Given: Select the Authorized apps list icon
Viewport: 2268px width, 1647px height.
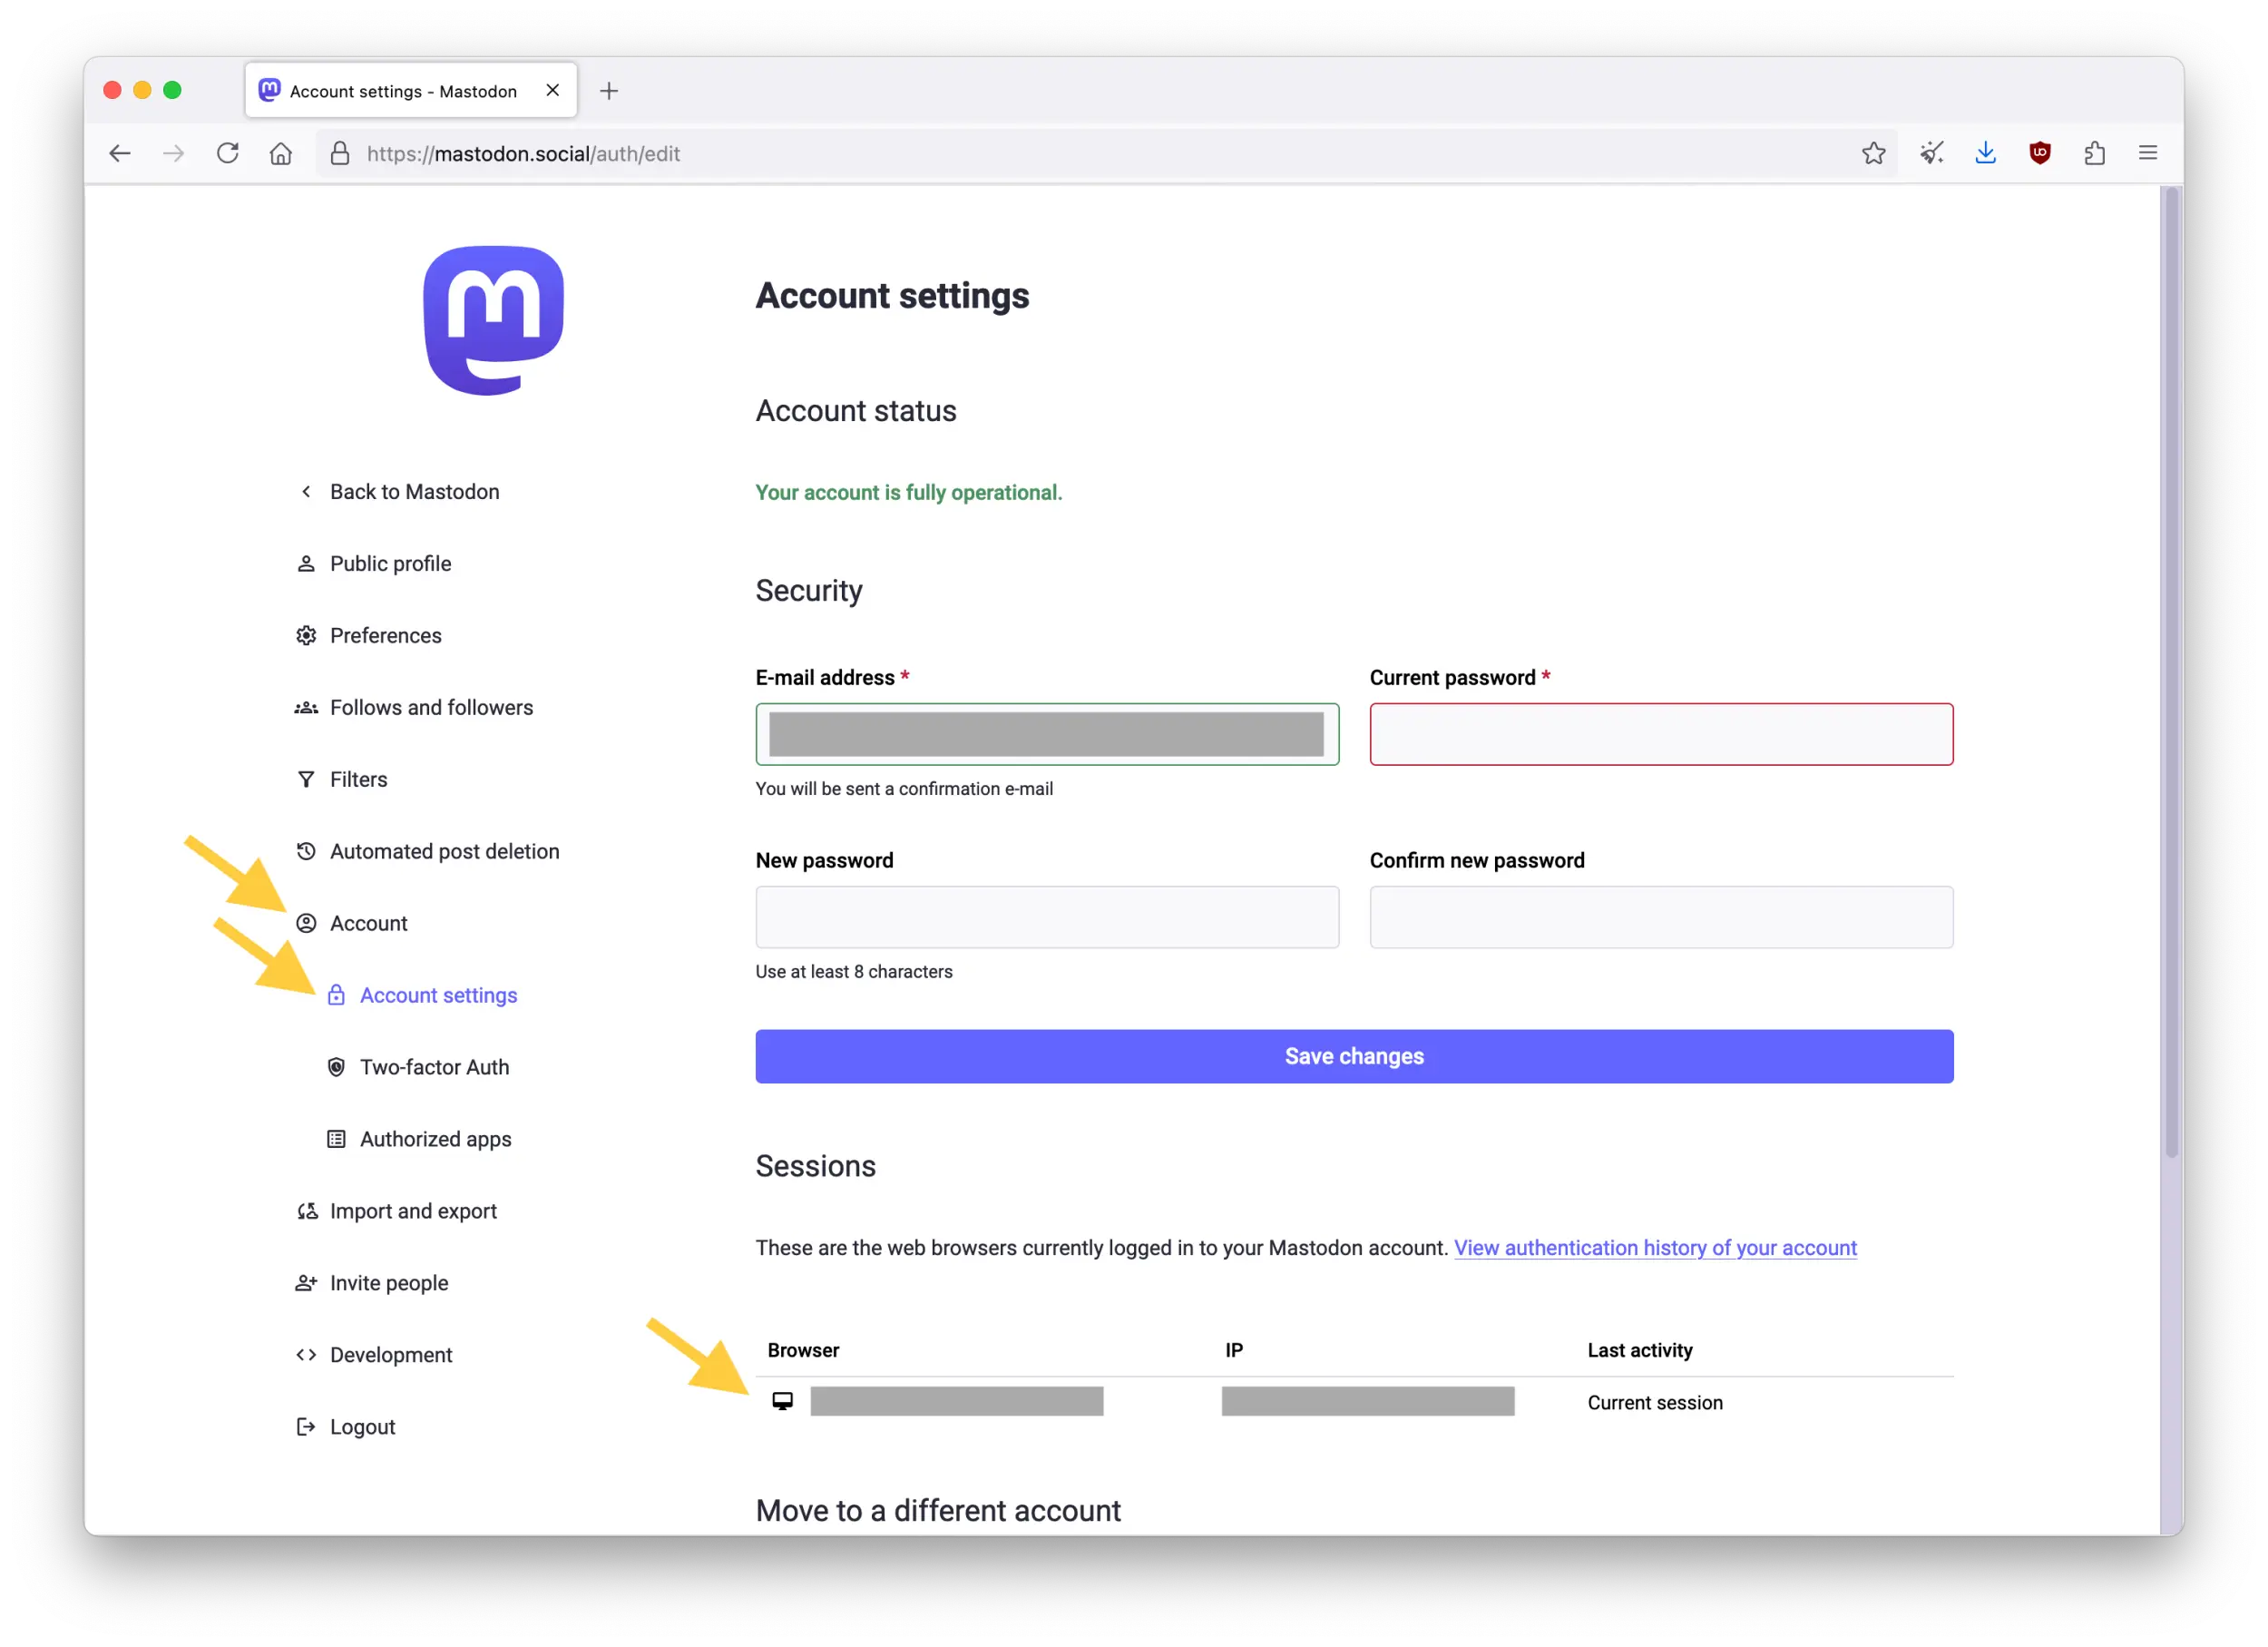Looking at the screenshot, I should pyautogui.click(x=337, y=1139).
